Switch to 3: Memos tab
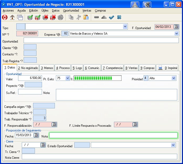183x164 pixels. (x=47, y=68)
